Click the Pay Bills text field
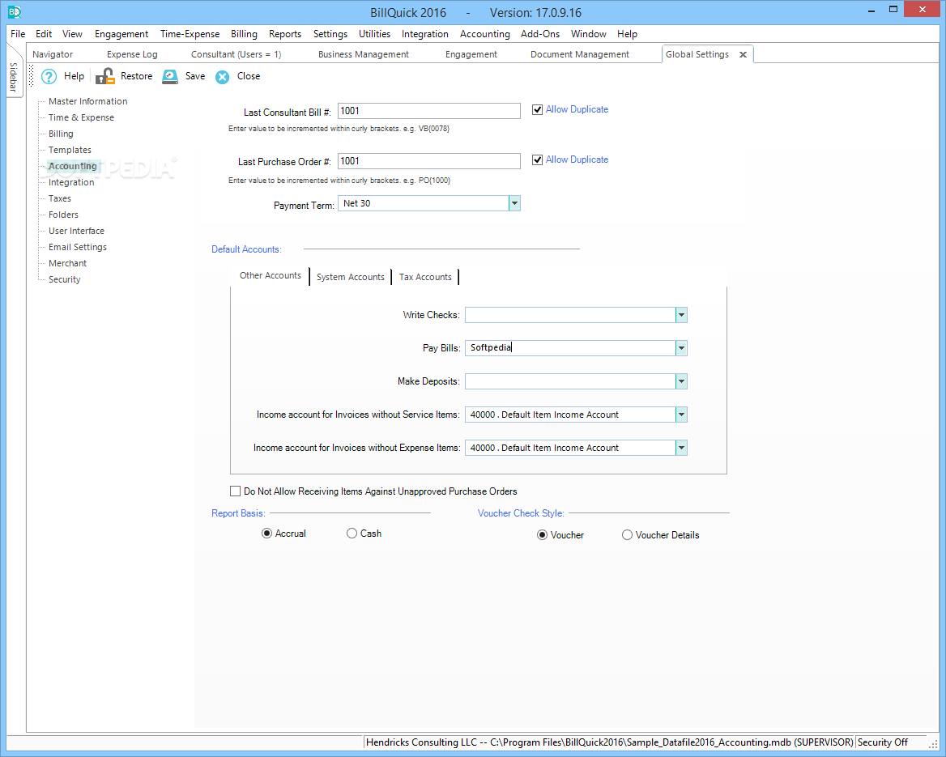Image resolution: width=946 pixels, height=757 pixels. (570, 348)
